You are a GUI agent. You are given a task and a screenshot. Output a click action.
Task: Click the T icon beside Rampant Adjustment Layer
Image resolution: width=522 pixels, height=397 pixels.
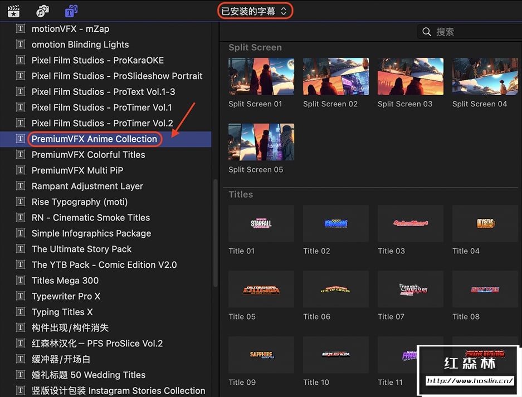20,185
